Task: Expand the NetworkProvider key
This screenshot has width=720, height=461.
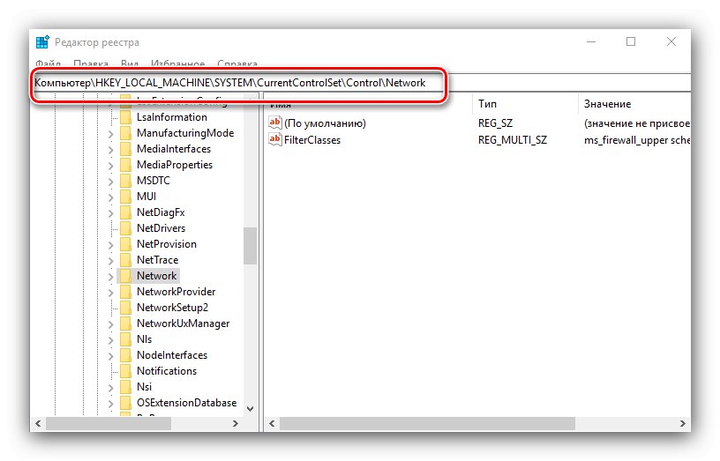Action: point(110,293)
